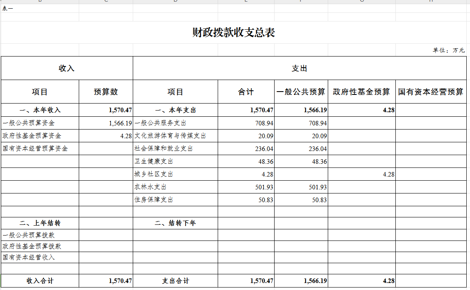The height and width of the screenshot is (290, 470).
Task: Click 一般公共预算 value for 住房保障支出
Action: click(x=301, y=200)
